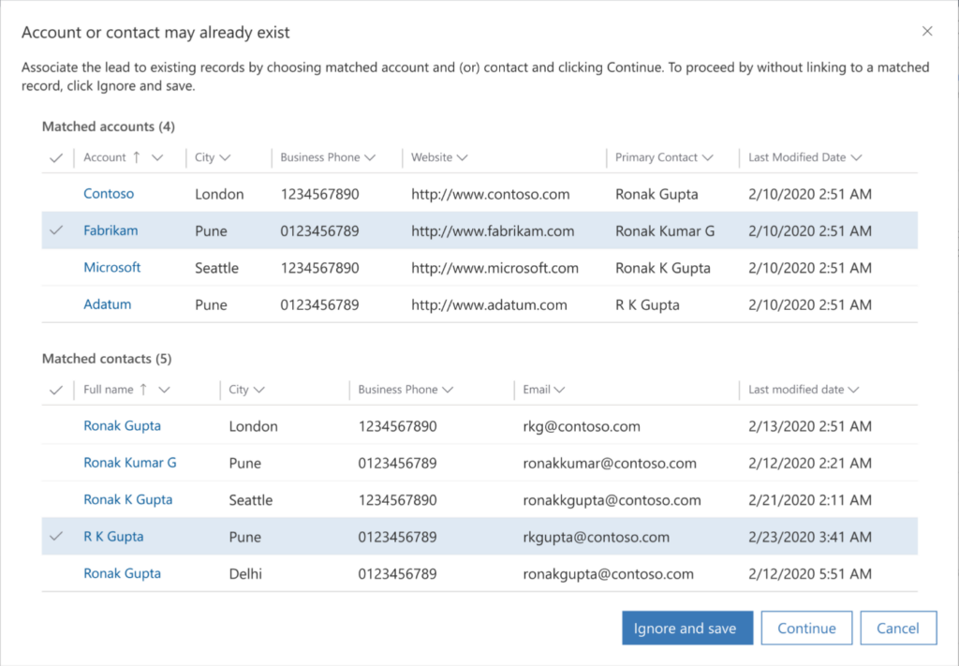The image size is (959, 666).
Task: Click Primary Contact Ronak Kumar G in Fabrikam row
Action: tap(665, 231)
